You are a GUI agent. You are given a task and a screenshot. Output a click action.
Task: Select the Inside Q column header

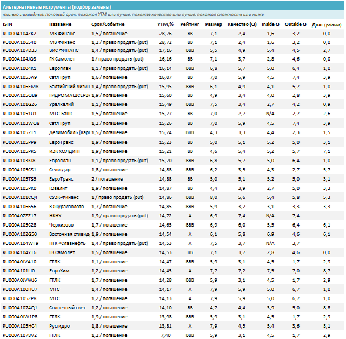click(x=270, y=24)
